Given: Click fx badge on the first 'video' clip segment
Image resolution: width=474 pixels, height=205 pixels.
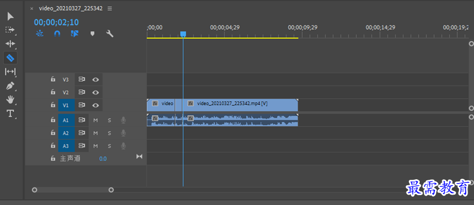Looking at the screenshot, I should coord(155,104).
